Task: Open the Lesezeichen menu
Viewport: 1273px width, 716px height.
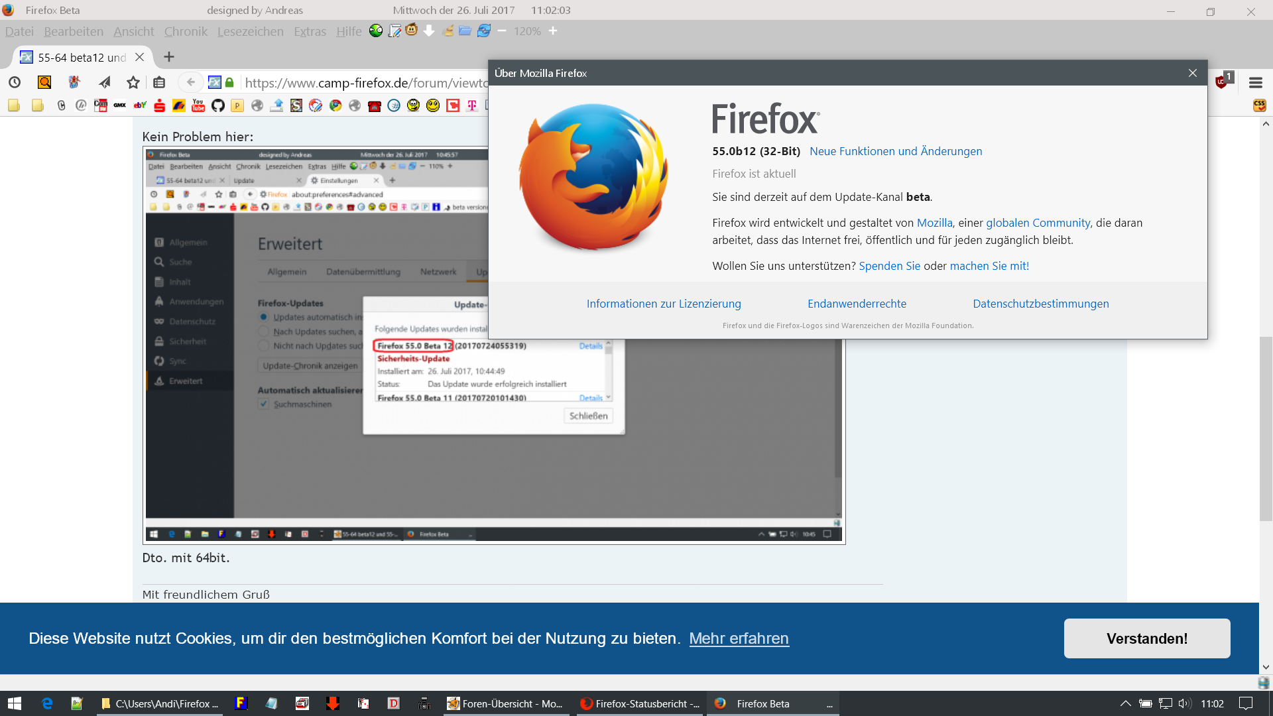Action: (250, 31)
